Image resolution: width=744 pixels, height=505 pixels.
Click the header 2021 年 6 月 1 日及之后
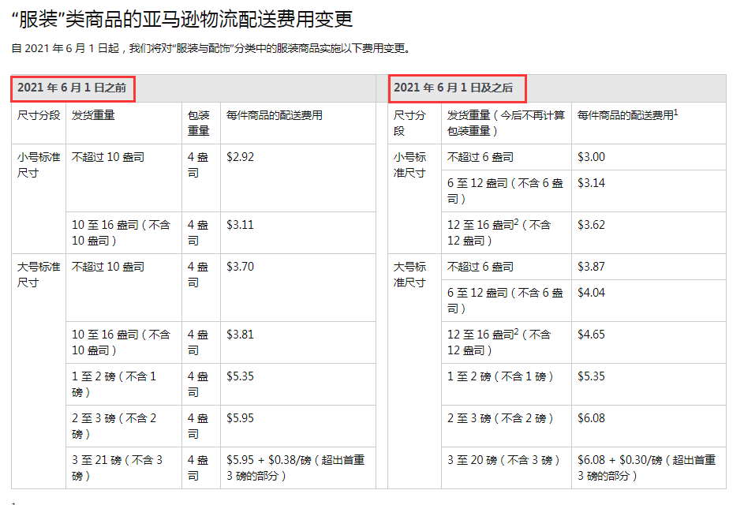click(453, 88)
